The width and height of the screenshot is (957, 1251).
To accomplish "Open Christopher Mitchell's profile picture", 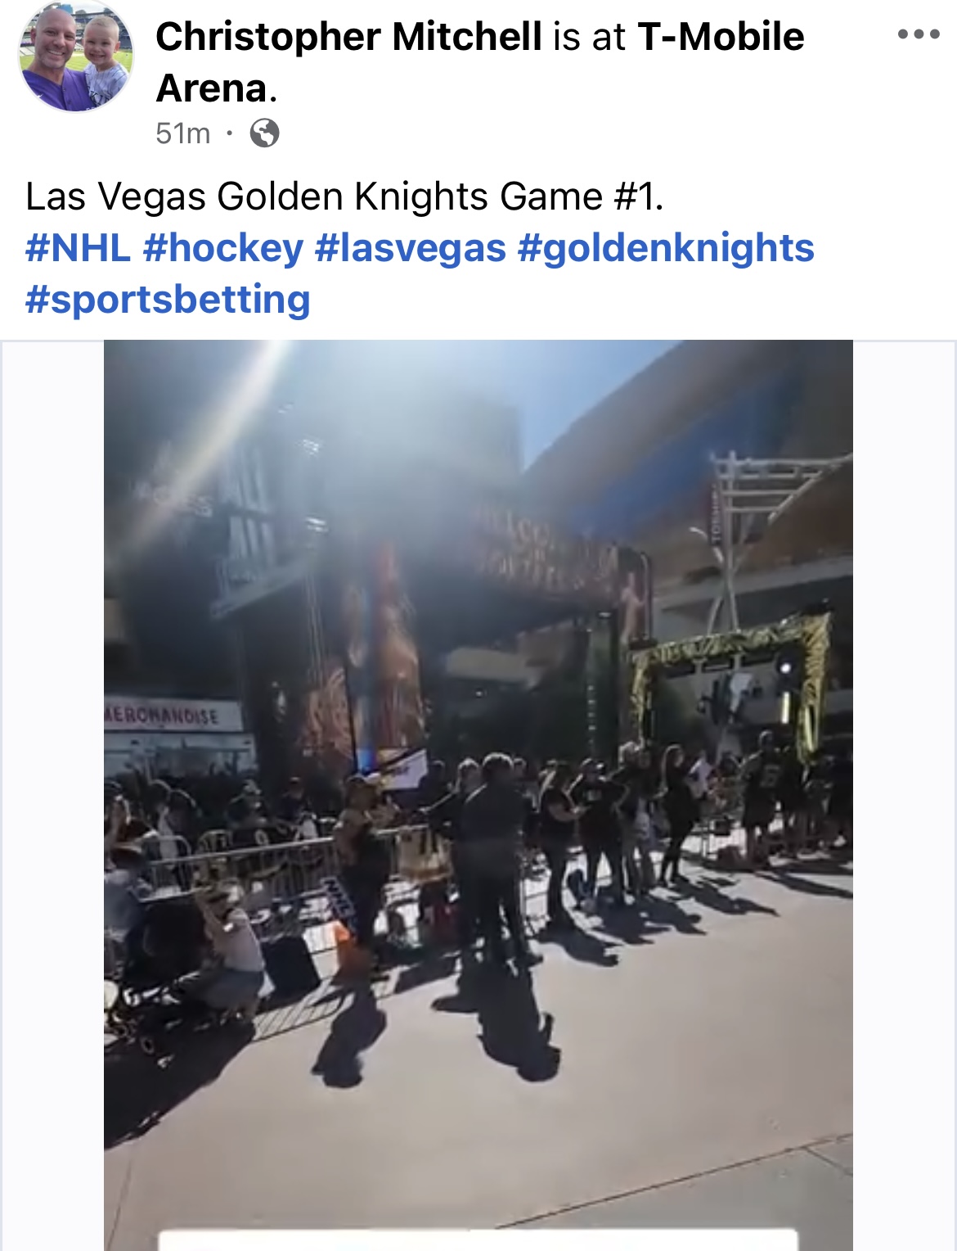I will 76,56.
